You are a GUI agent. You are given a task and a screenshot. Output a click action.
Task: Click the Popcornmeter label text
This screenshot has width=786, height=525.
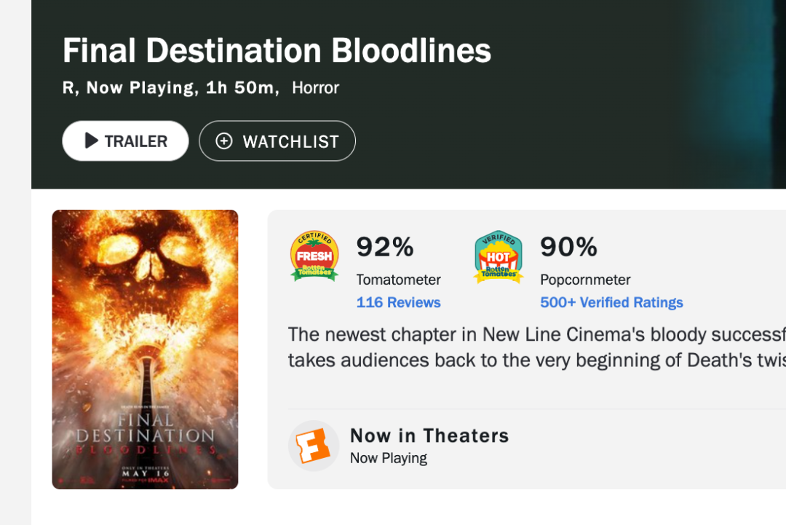(585, 280)
